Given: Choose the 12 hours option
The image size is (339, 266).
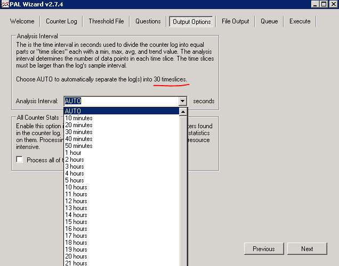Looking at the screenshot, I should pos(122,201).
